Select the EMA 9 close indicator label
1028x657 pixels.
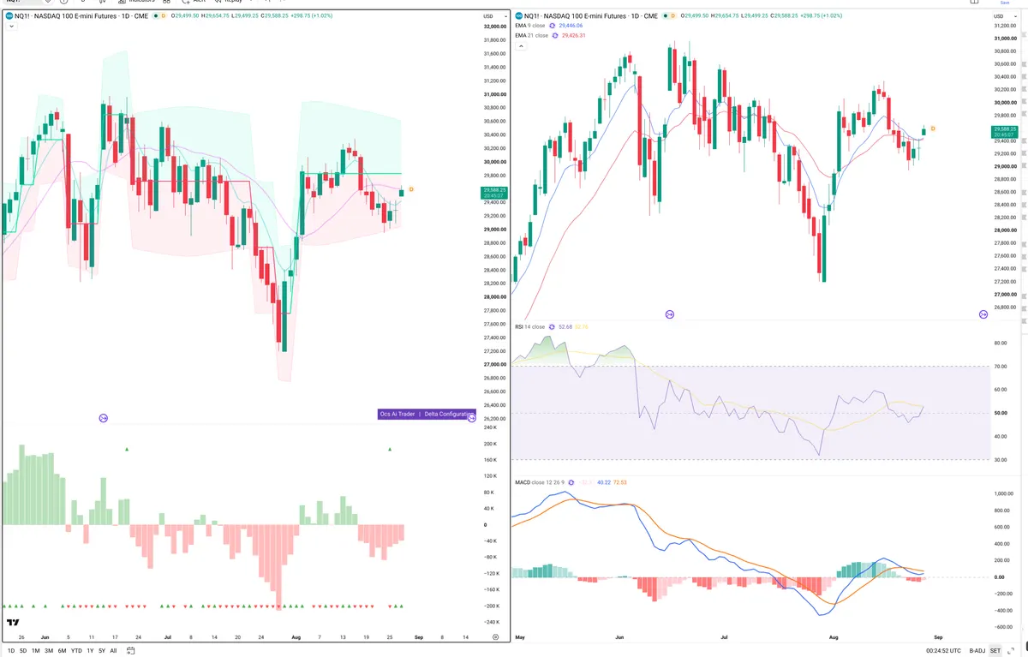pos(530,26)
